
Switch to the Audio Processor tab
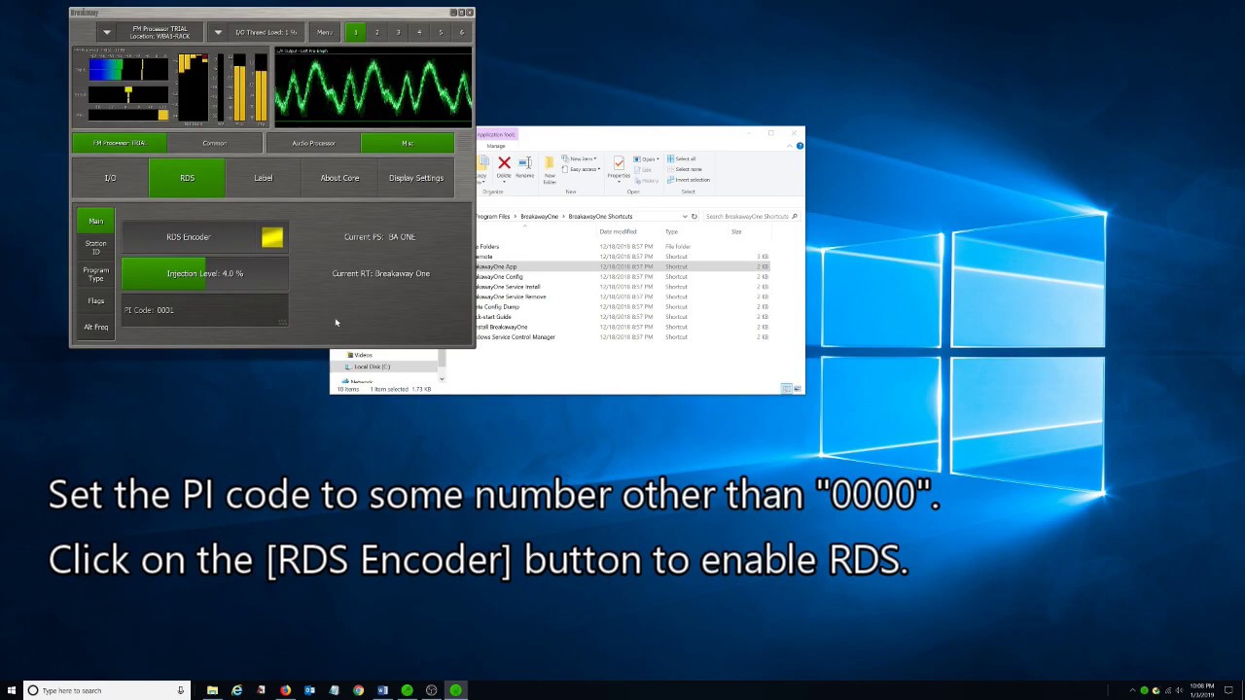[x=313, y=143]
